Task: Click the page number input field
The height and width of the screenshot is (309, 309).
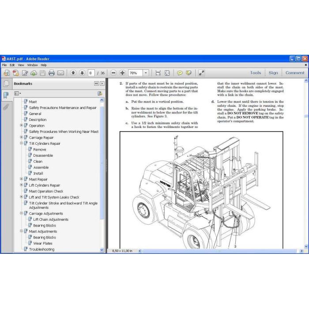Action: [91, 73]
